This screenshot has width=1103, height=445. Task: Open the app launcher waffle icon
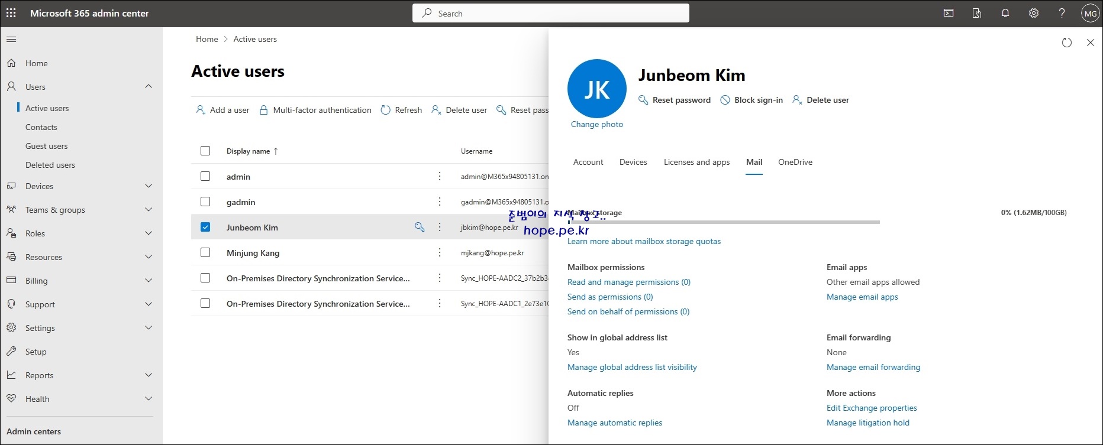pos(11,13)
